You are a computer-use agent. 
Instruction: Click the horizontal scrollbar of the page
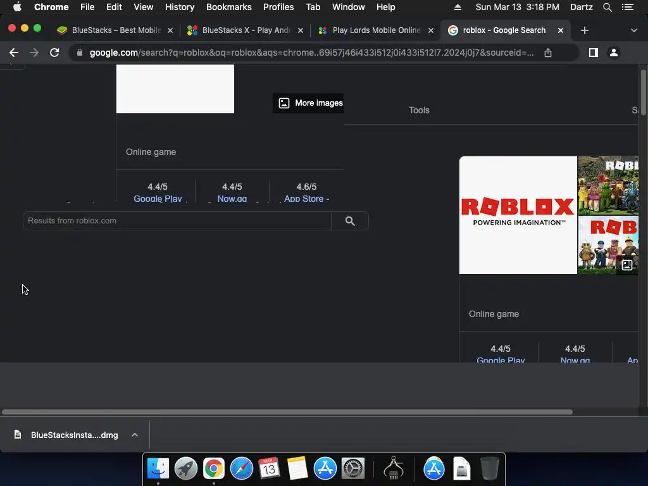pyautogui.click(x=287, y=412)
